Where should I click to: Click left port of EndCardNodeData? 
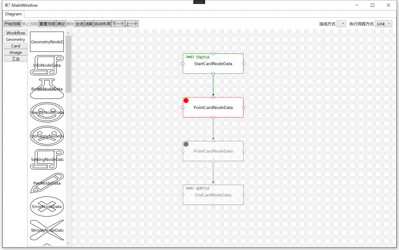point(183,195)
